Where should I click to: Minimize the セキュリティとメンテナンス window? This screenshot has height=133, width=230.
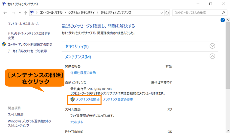coord(198,4)
